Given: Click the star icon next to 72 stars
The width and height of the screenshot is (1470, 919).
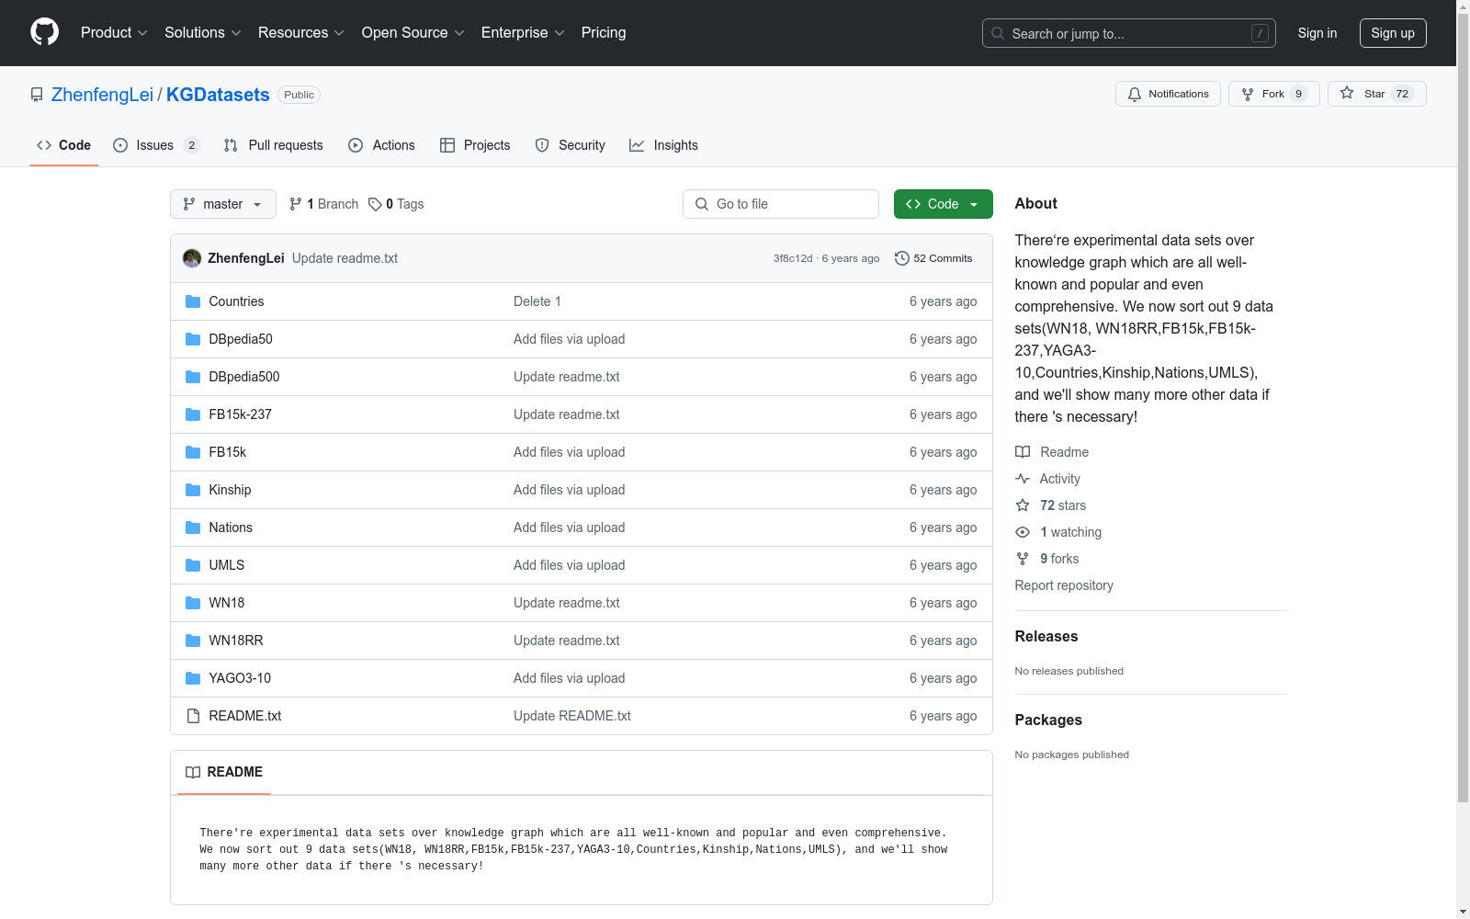Looking at the screenshot, I should click(x=1023, y=505).
